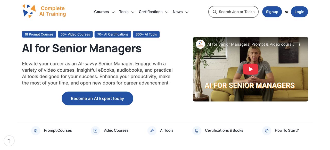This screenshot has width=330, height=150.
Task: Click the Complete AI Training logo
Action: [44, 11]
